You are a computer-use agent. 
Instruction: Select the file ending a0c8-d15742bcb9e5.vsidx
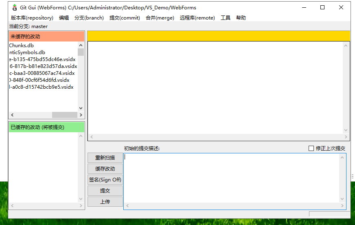(41, 87)
